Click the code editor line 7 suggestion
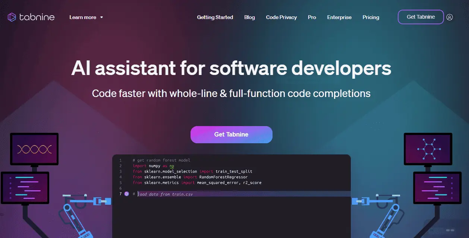The image size is (469, 238). point(165,194)
